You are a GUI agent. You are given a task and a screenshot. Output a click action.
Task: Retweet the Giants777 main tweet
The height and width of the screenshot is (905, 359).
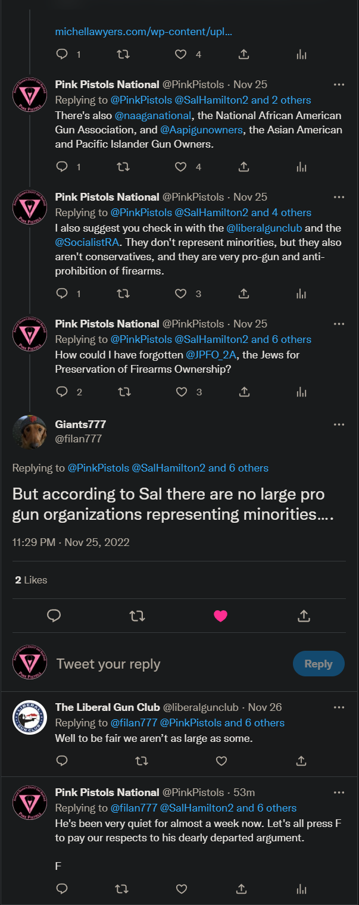[137, 616]
